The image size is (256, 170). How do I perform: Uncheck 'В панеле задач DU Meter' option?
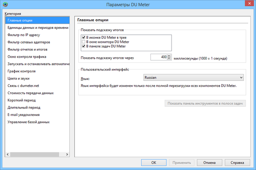tap(83, 46)
